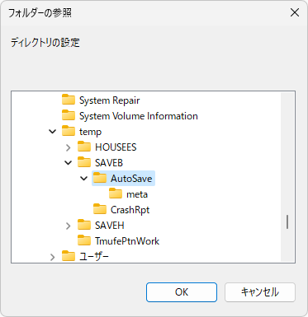Click the folder tree scrollbar thumb
308x317 pixels.
287,221
